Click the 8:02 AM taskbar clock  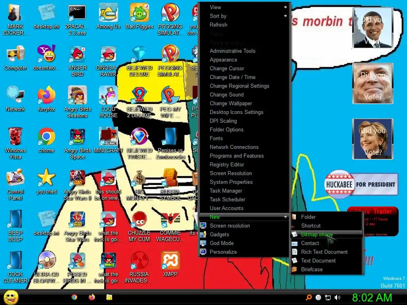372,297
